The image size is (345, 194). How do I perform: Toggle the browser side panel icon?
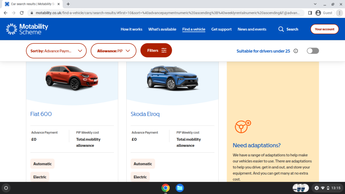pyautogui.click(x=310, y=13)
